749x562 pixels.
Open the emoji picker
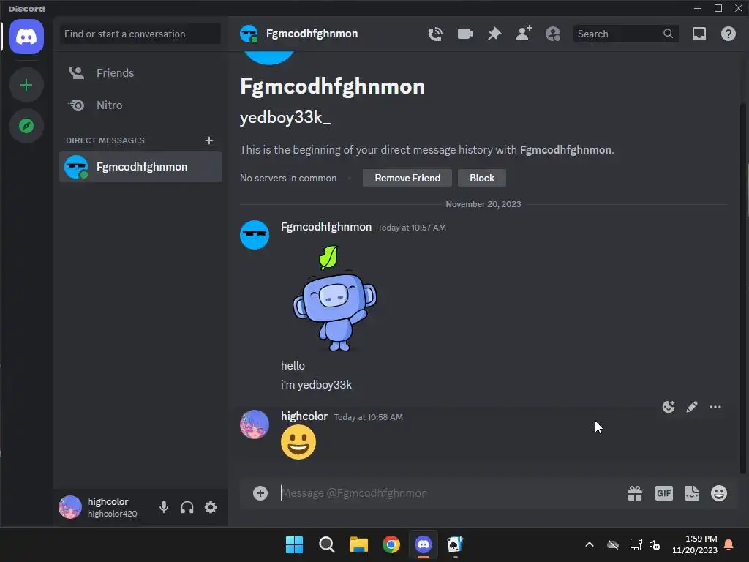pos(719,493)
